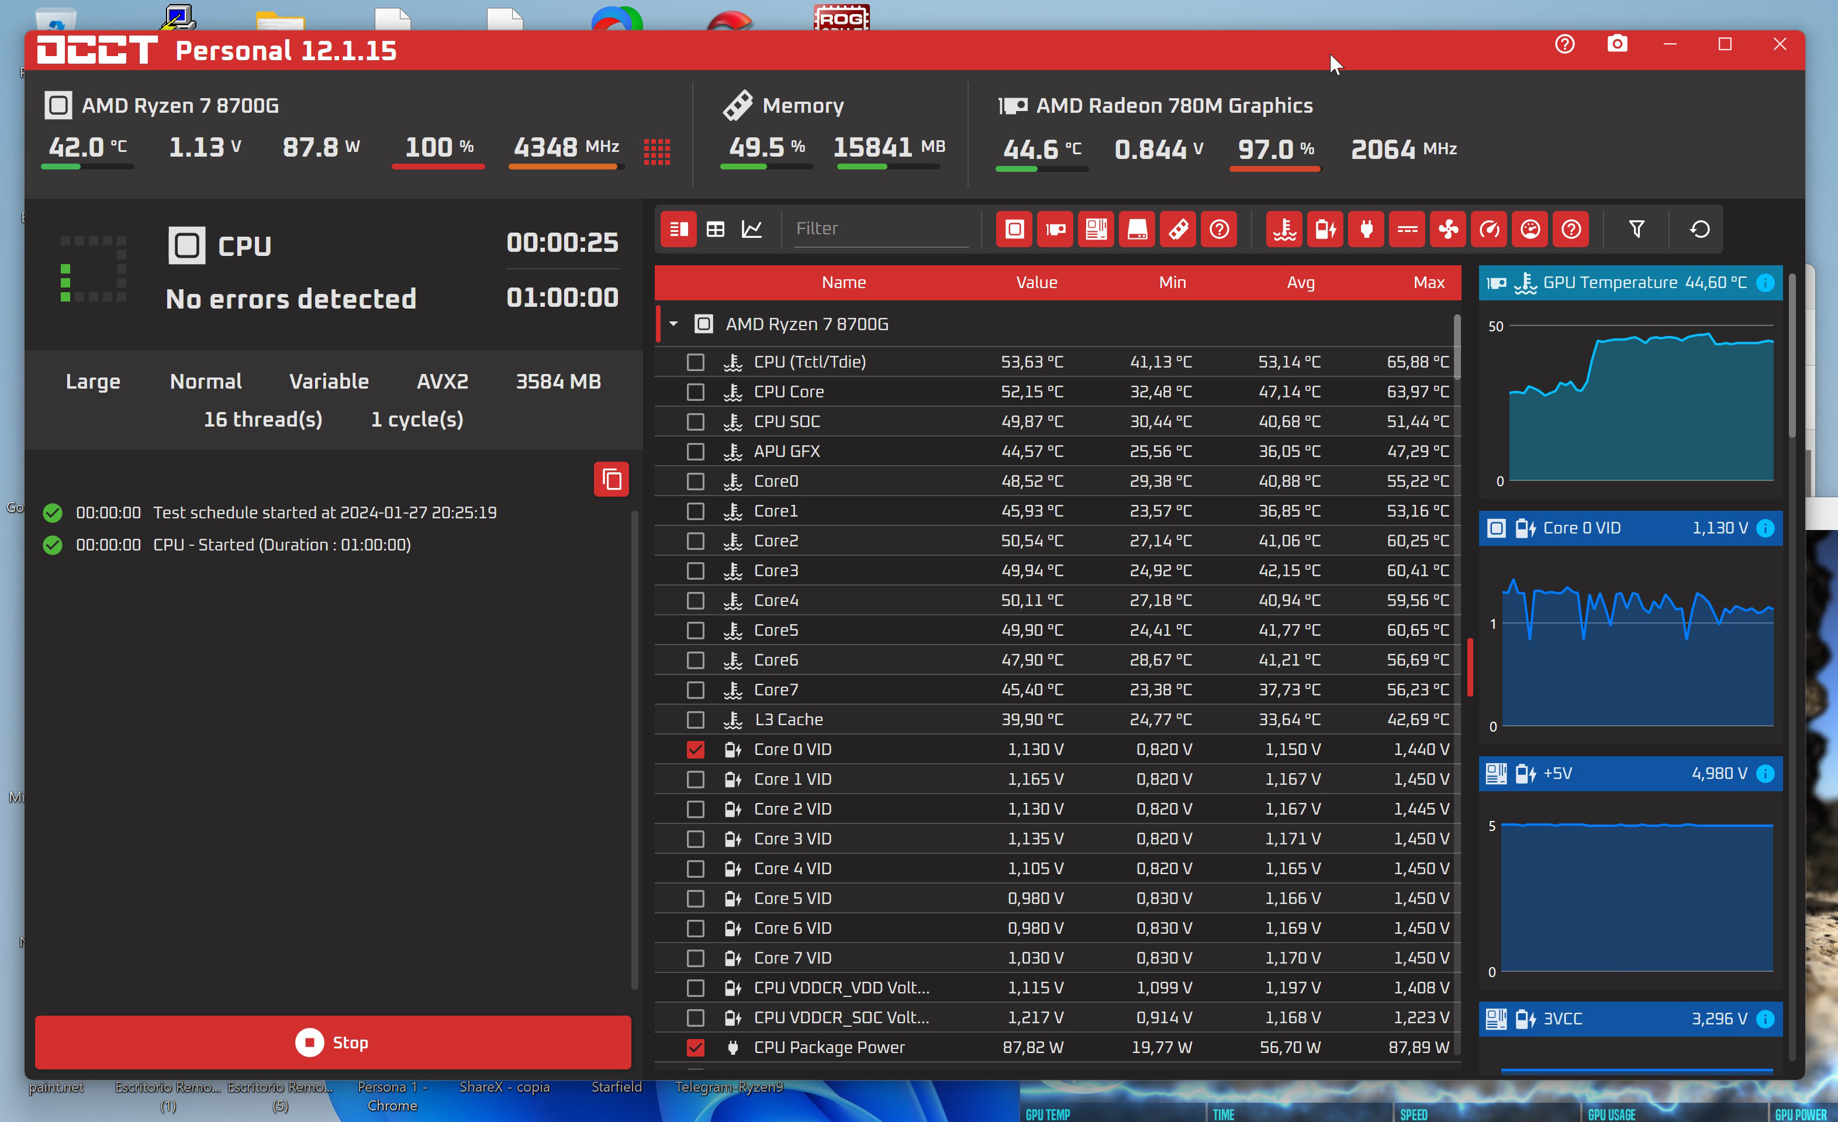Sort sensors by Avg column
Screen dimensions: 1838x1122
(1300, 283)
